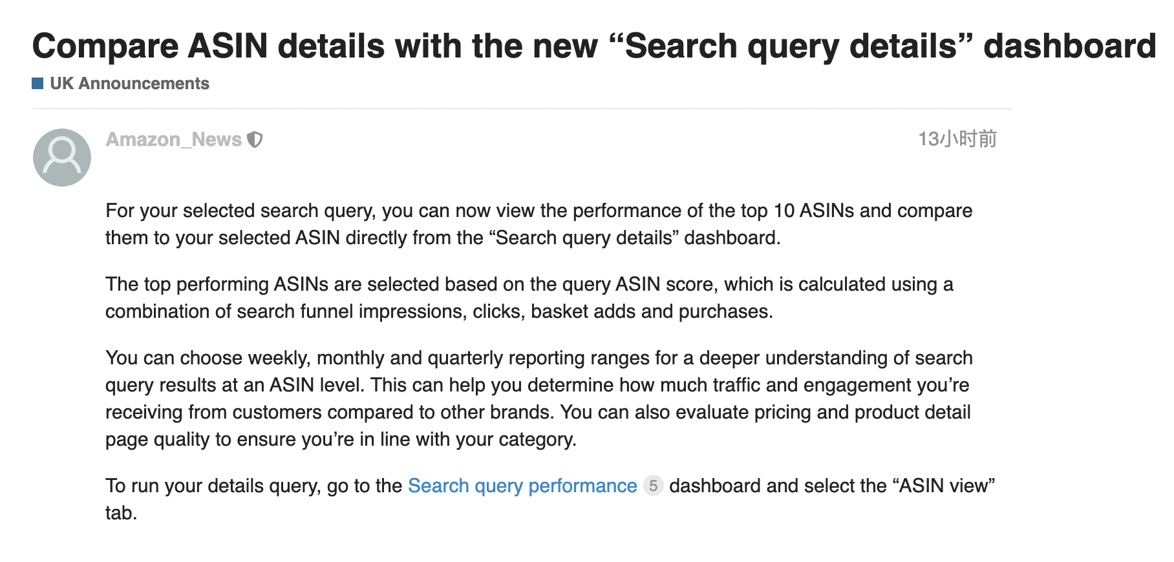
Task: Click the blue UK Announcements category square
Action: pos(38,83)
